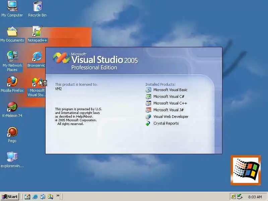Click the 'Visual Web Developer' text
Image resolution: width=268 pixels, height=201 pixels.
[x=171, y=117]
